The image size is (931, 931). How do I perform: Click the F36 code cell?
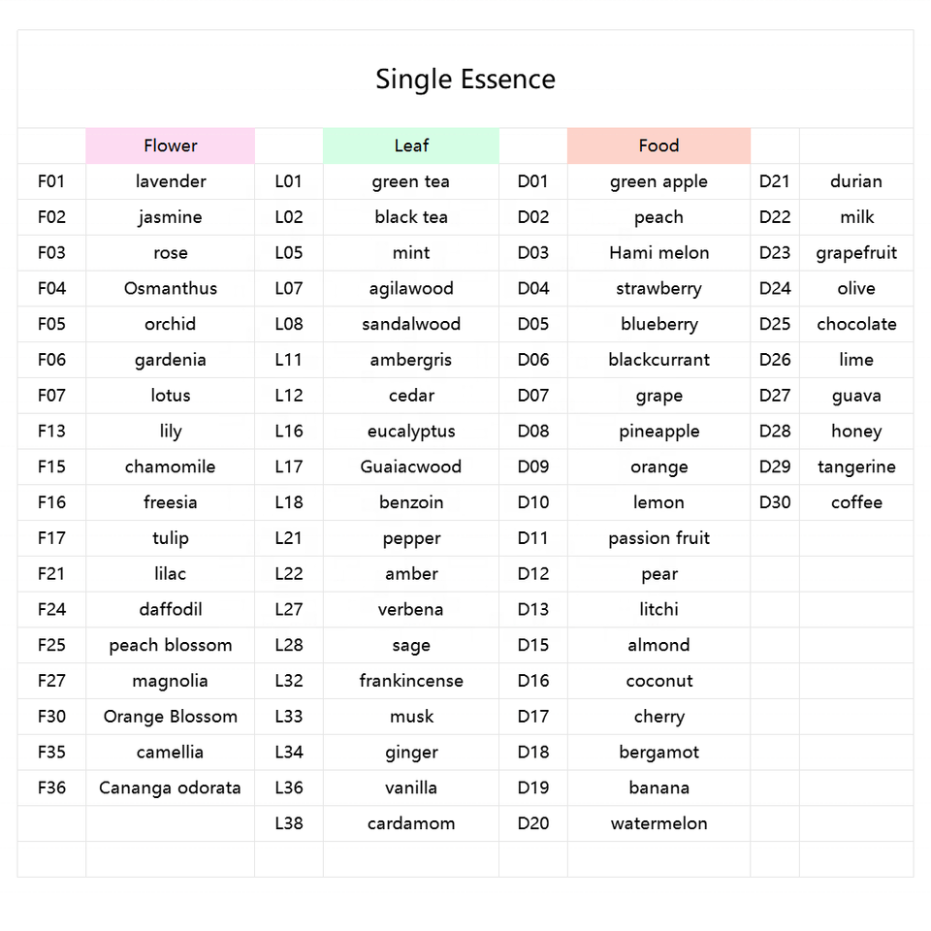pyautogui.click(x=51, y=787)
